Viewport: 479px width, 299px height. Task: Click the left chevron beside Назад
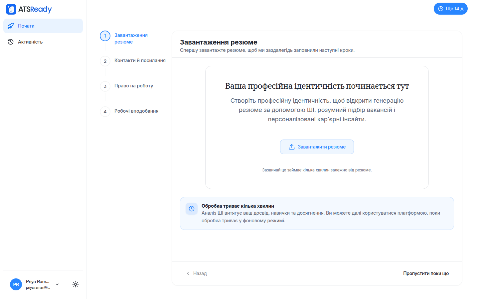coord(188,273)
